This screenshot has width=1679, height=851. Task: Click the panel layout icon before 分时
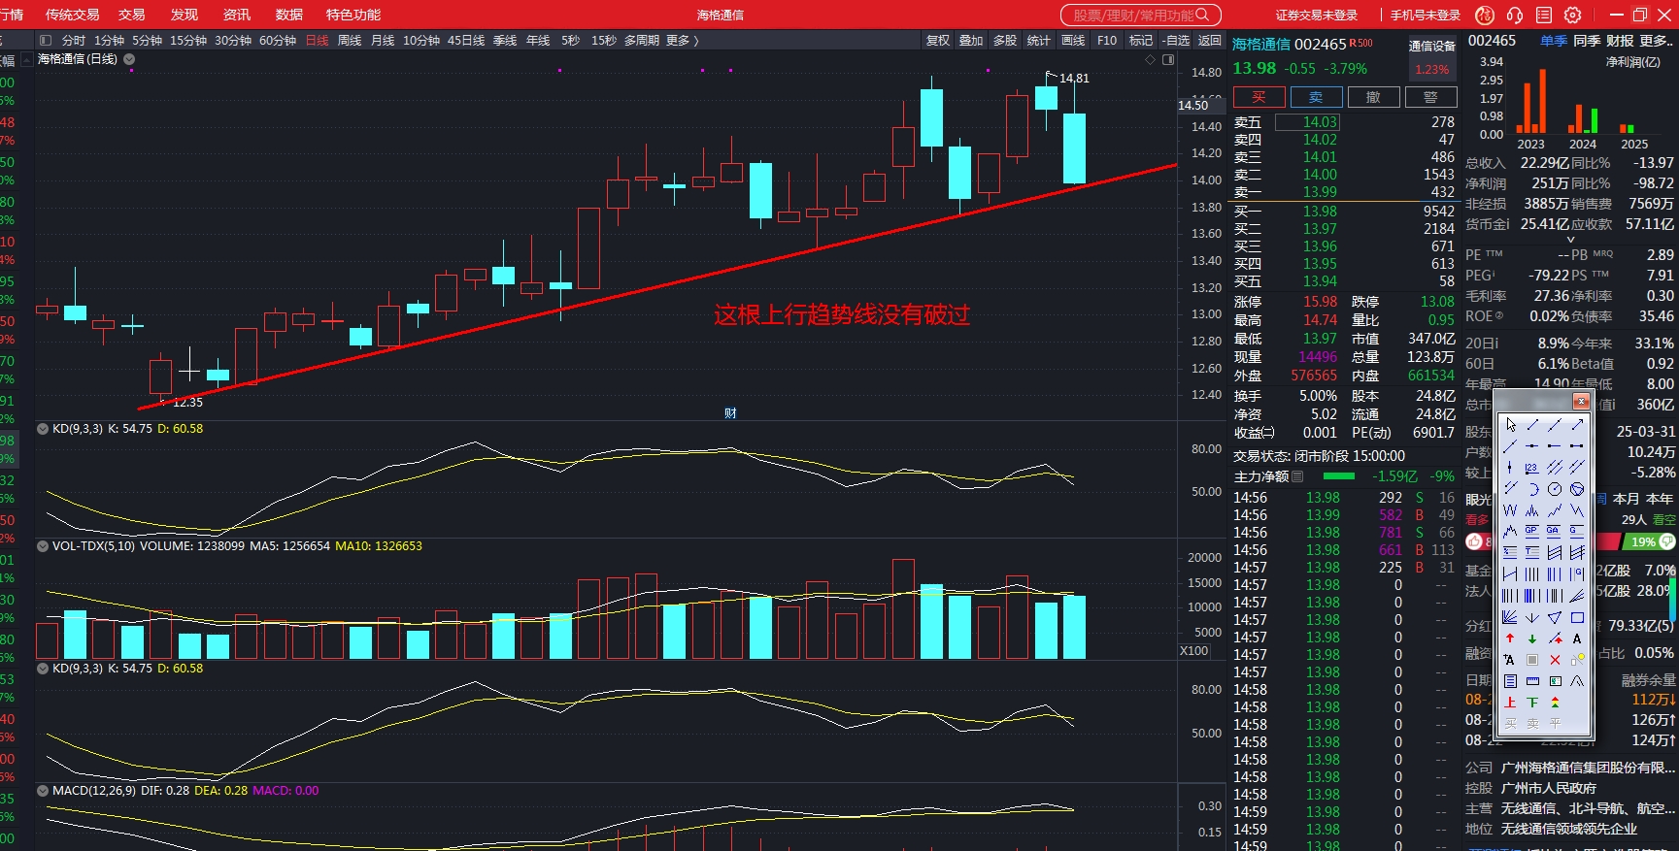(x=45, y=40)
